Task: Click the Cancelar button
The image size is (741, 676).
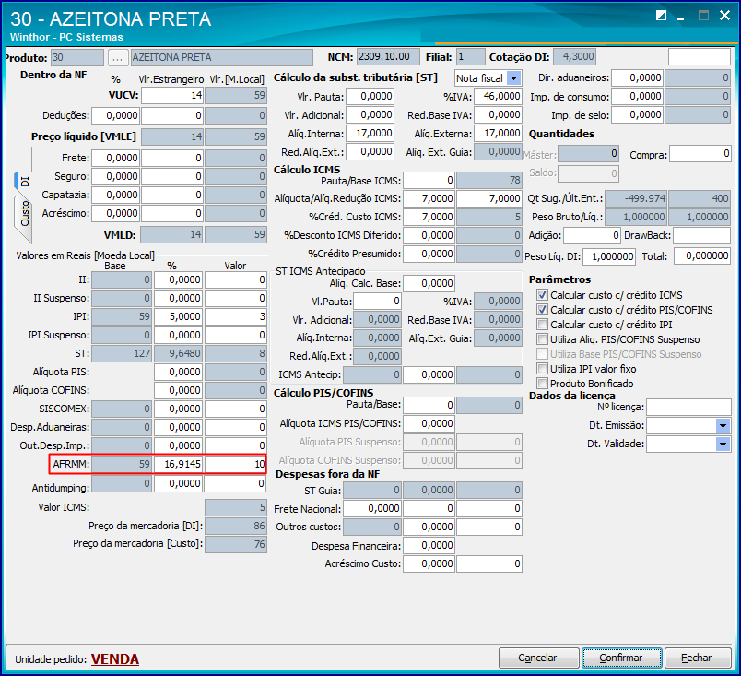Action: click(x=539, y=658)
